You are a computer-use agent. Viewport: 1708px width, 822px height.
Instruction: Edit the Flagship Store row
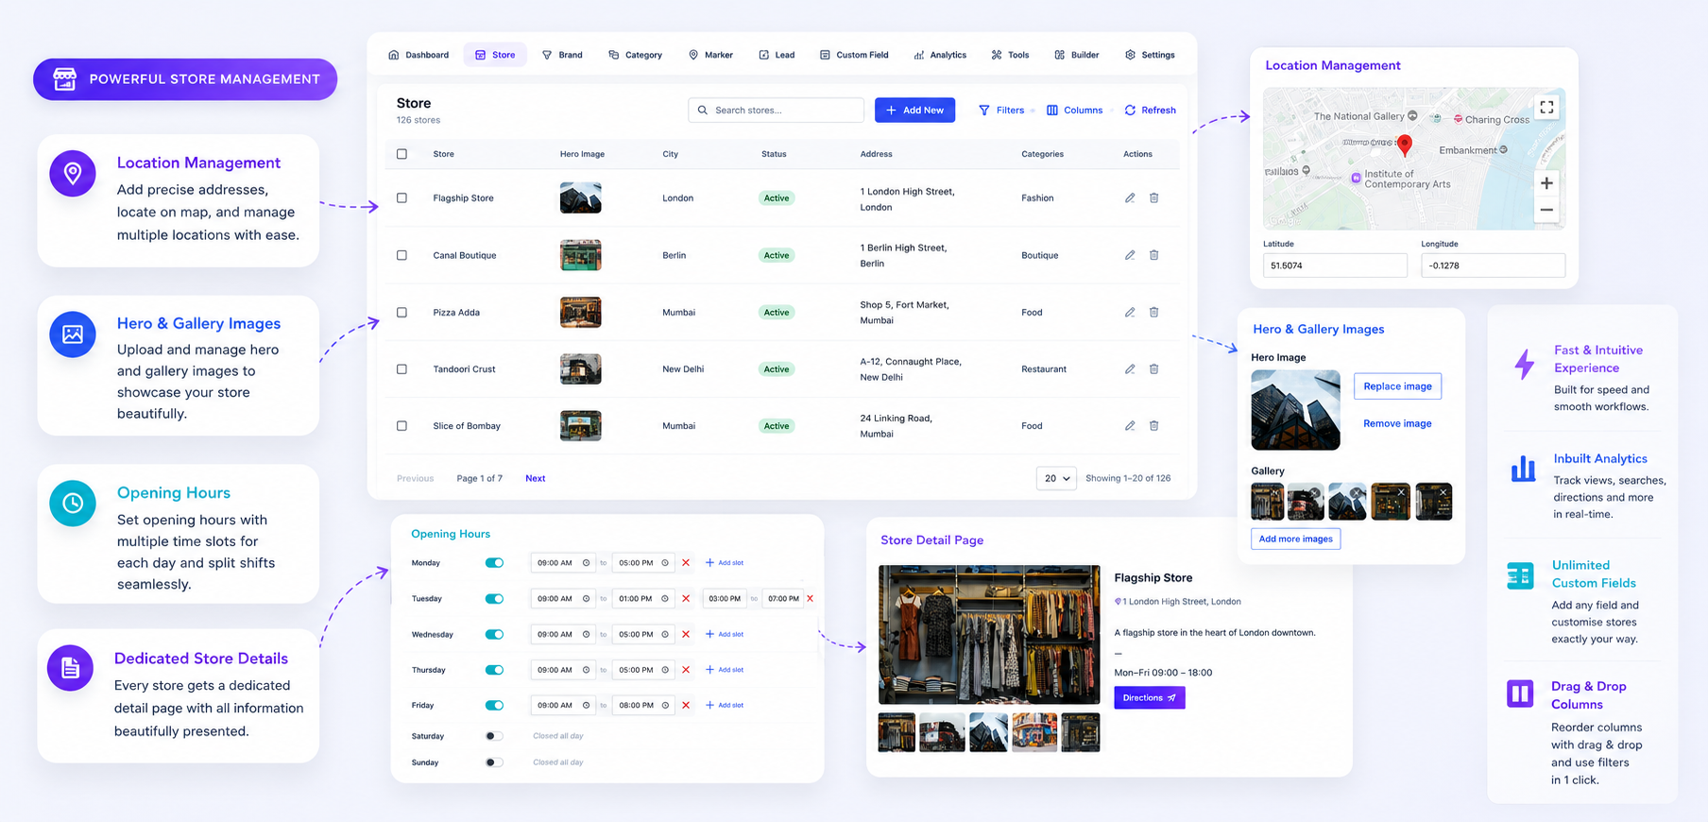(1130, 198)
